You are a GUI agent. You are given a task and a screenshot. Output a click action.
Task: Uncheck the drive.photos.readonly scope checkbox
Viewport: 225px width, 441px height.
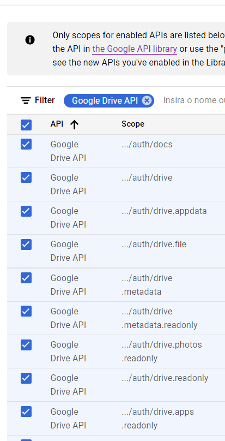click(x=26, y=345)
